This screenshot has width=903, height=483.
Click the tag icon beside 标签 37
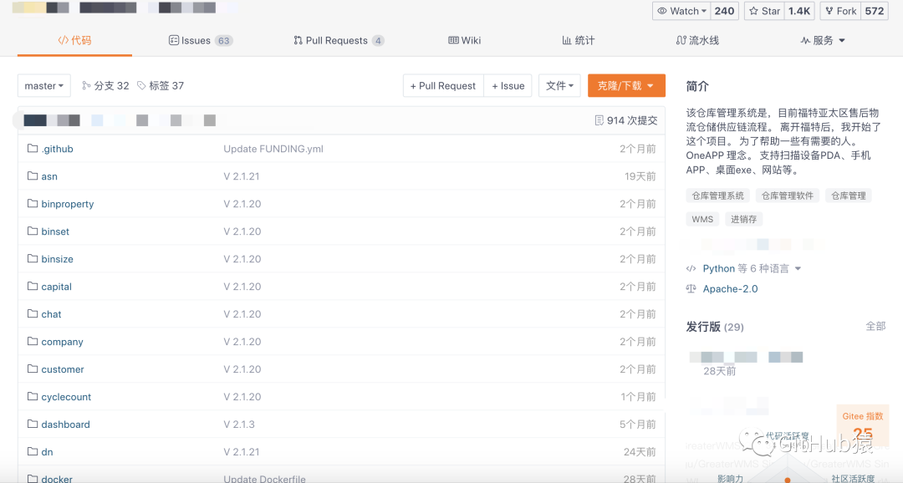coord(141,86)
